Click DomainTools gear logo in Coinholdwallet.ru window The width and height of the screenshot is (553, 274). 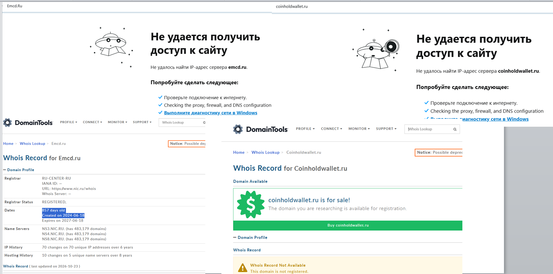(238, 129)
